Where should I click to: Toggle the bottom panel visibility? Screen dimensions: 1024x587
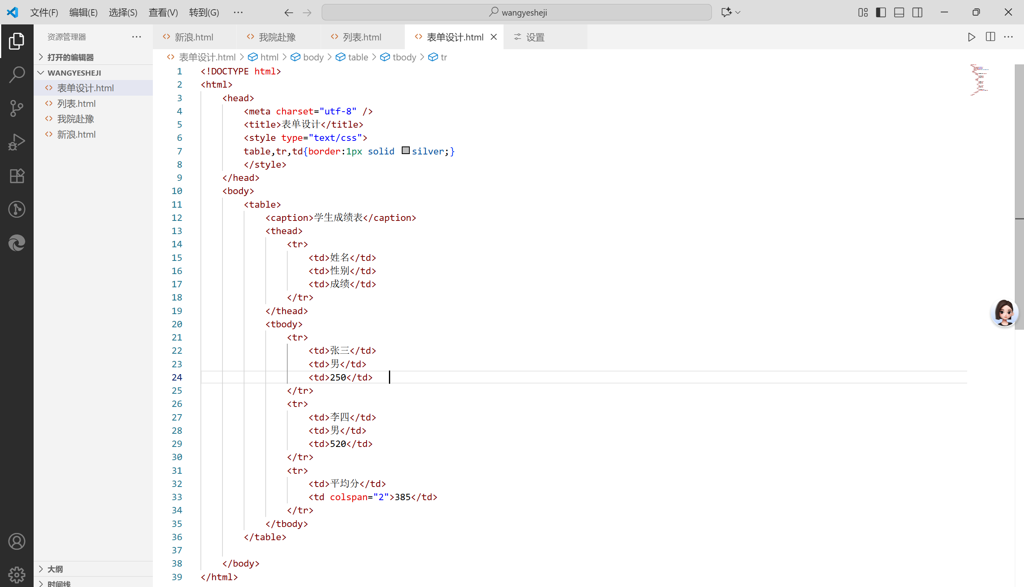point(899,12)
